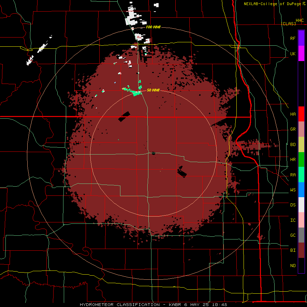Screen dimensions: 307x307
Task: Click the HHC product code label
Action: [299, 20]
